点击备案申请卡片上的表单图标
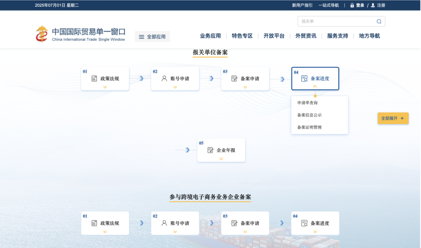The height and width of the screenshot is (248, 421). 234,78
